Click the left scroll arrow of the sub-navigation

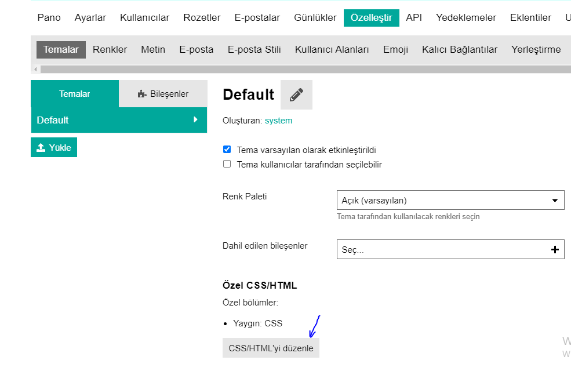tap(35, 69)
